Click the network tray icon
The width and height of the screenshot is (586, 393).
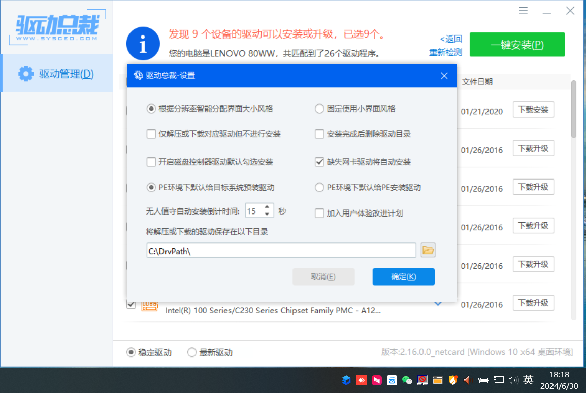[x=499, y=380]
